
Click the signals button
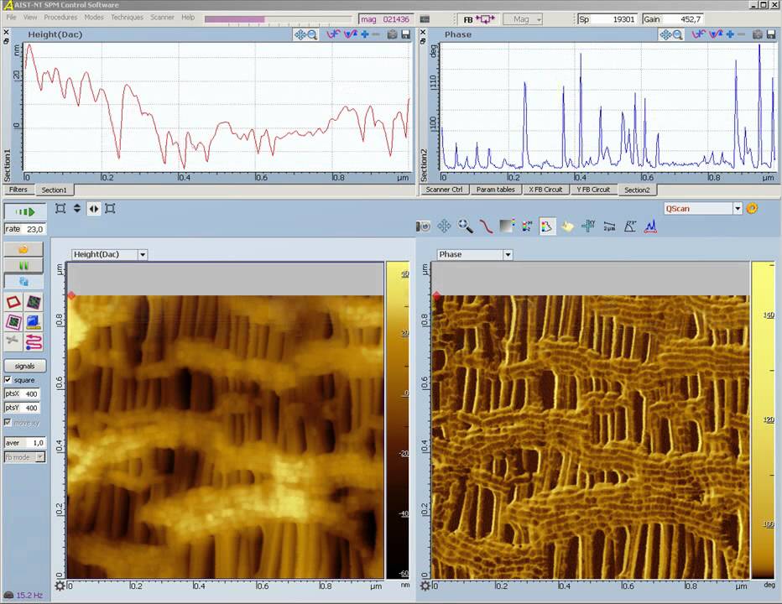pyautogui.click(x=24, y=366)
